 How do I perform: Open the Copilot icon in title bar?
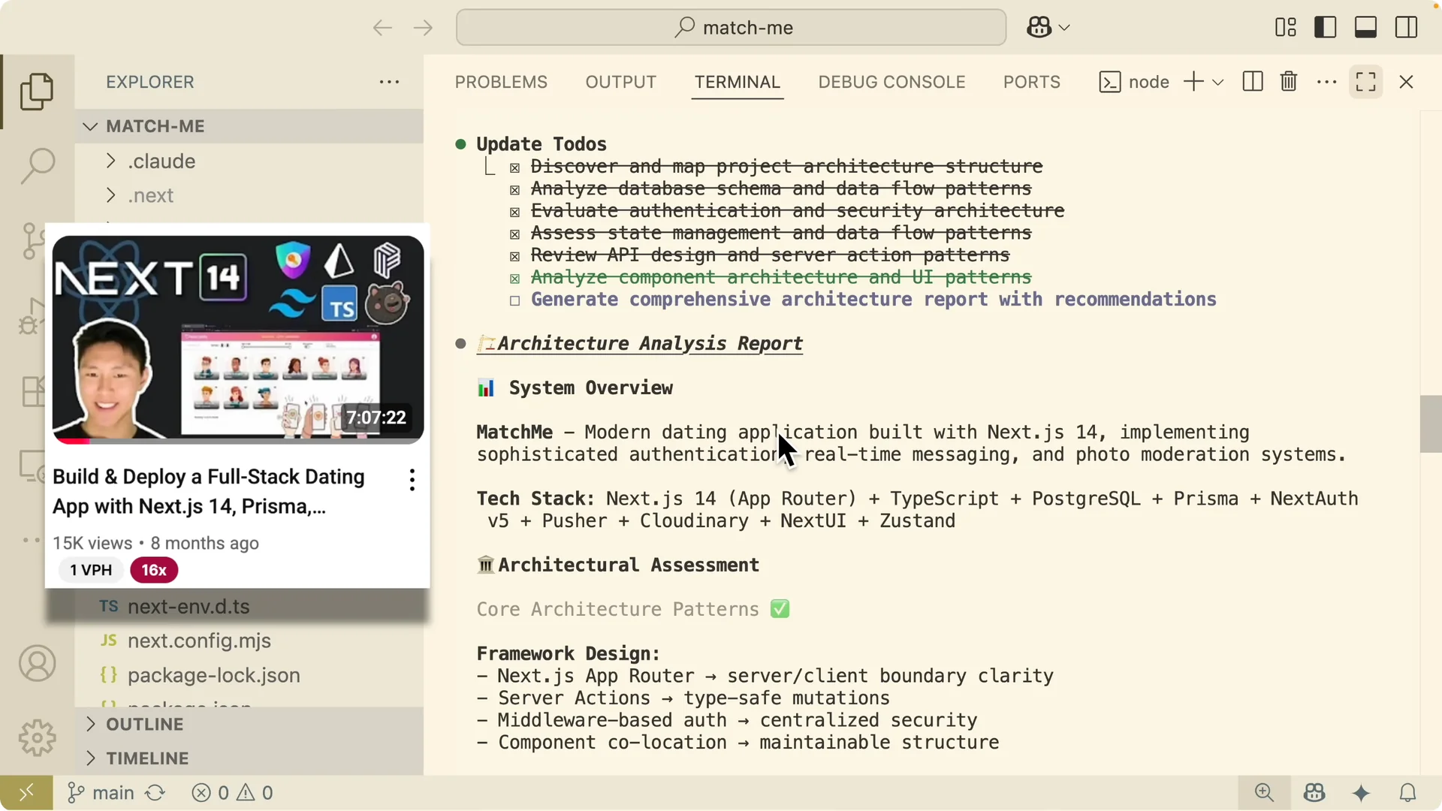tap(1039, 28)
